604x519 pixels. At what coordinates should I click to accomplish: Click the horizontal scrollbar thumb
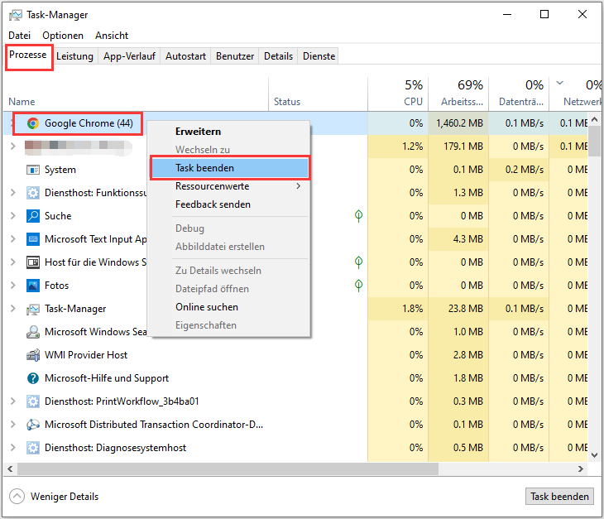(x=228, y=469)
